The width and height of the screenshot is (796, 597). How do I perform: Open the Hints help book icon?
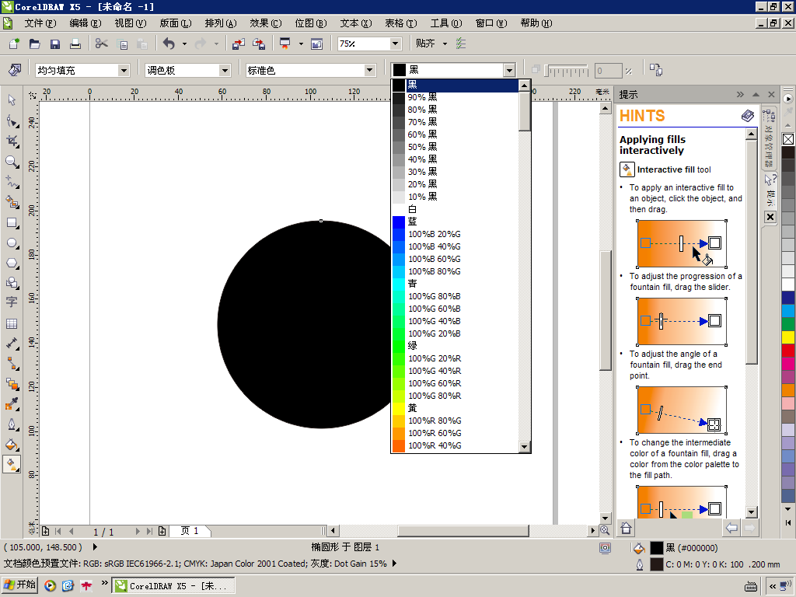747,117
